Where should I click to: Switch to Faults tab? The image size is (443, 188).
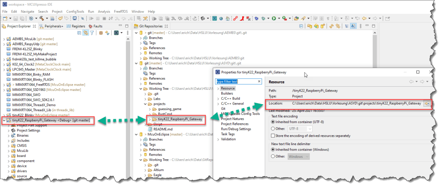point(95,26)
